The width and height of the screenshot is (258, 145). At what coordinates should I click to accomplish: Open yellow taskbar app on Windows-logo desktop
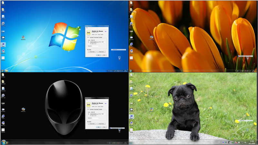point(6,71)
